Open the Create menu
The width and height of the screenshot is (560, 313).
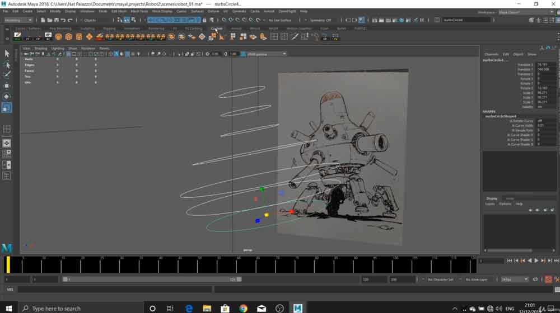(27, 11)
